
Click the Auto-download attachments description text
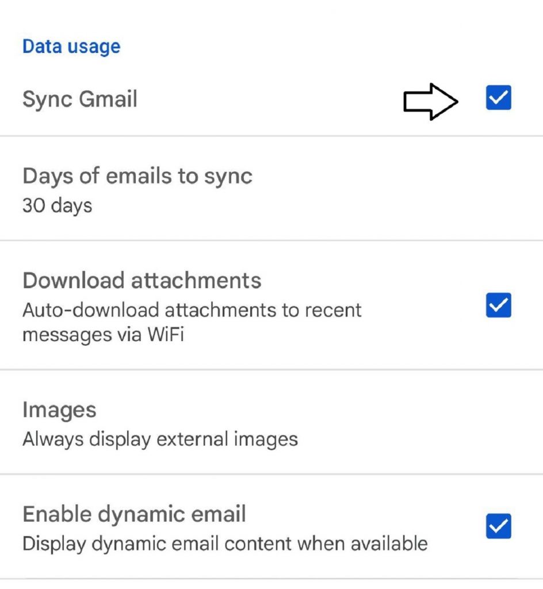(x=192, y=310)
